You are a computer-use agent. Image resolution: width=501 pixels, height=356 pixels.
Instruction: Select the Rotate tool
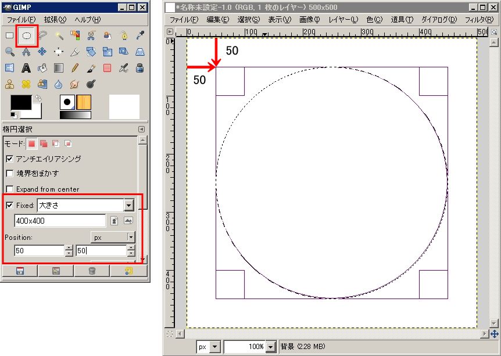91,52
